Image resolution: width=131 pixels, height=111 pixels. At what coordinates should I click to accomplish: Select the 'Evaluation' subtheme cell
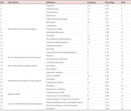(x=51, y=109)
